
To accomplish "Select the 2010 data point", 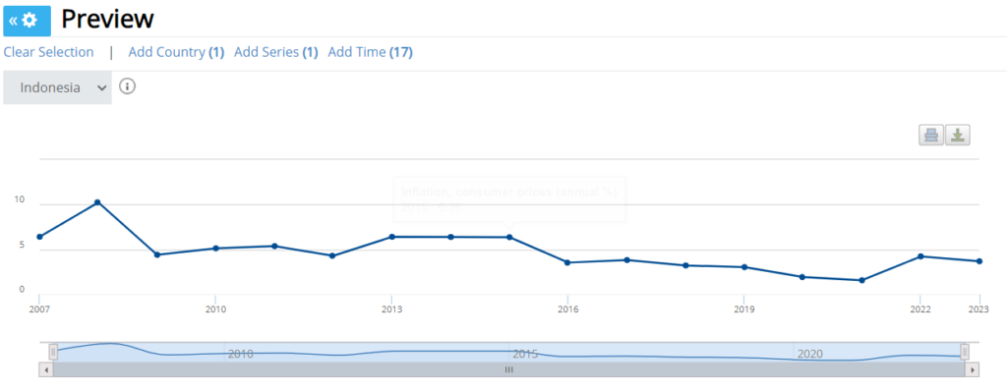I will pyautogui.click(x=215, y=249).
